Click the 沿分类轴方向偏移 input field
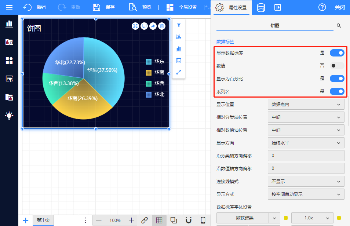 (x=306, y=156)
